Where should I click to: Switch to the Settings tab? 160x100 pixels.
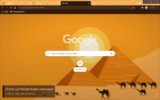[x=45, y=3]
